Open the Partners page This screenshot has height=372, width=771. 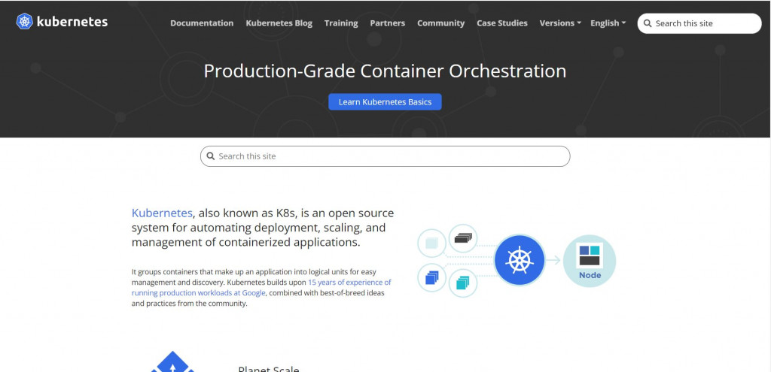388,23
